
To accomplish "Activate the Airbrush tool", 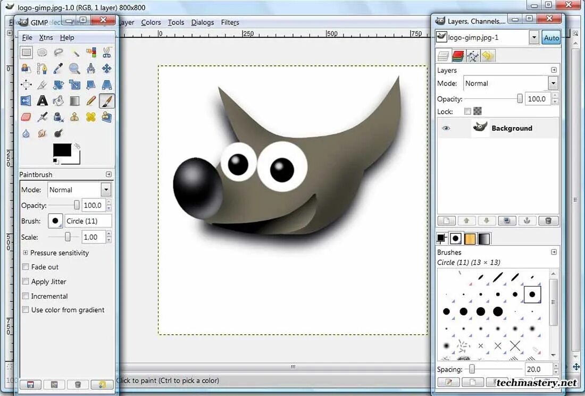I will (x=42, y=117).
